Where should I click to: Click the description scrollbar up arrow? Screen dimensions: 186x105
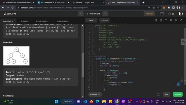(x=83, y=25)
